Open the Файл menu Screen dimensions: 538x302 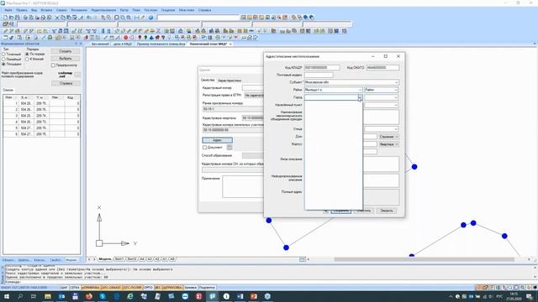tap(8, 10)
